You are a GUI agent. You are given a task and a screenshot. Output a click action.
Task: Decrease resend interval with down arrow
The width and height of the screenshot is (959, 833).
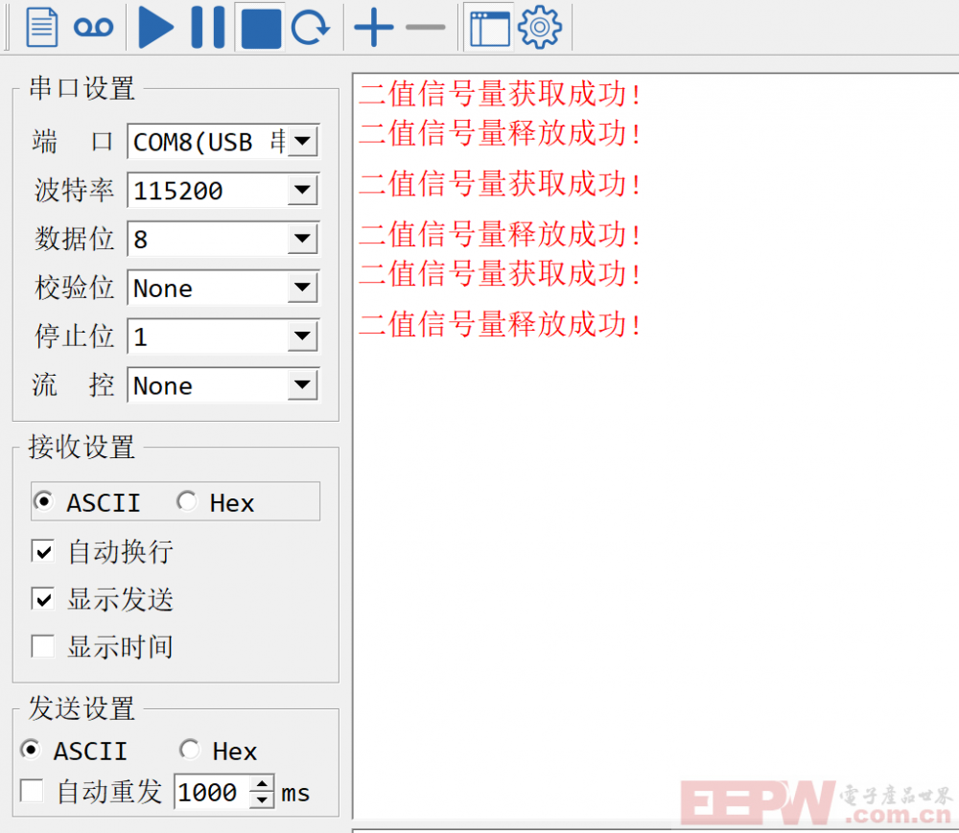click(263, 800)
